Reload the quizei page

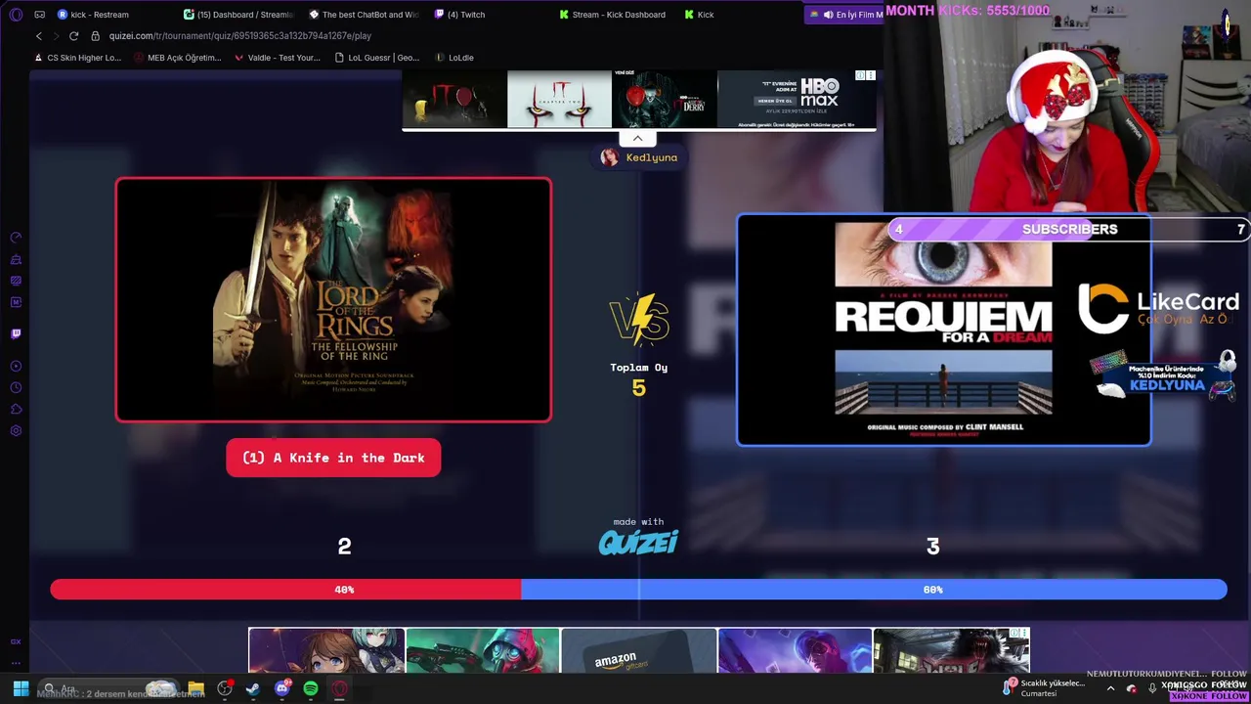tap(73, 36)
